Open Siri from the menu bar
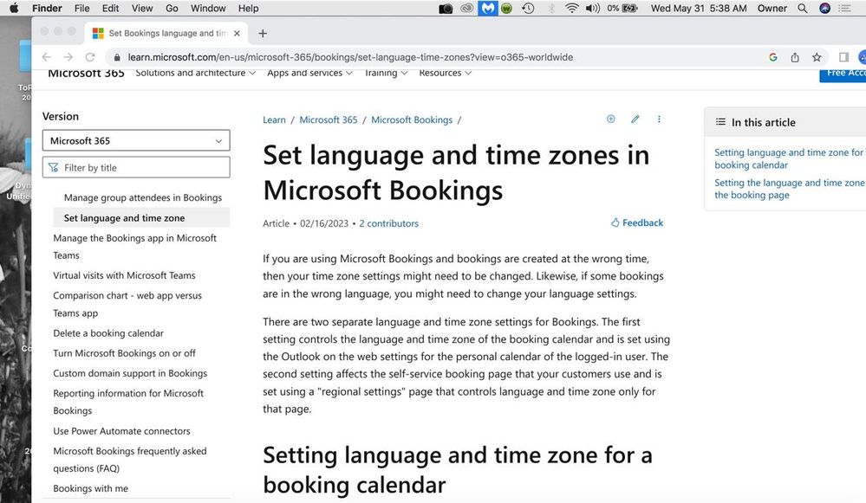 [824, 9]
